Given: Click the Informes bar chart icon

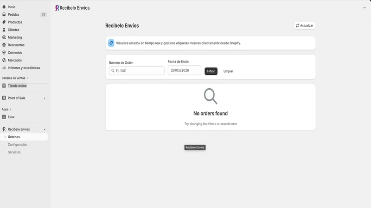Looking at the screenshot, I should click(4, 67).
